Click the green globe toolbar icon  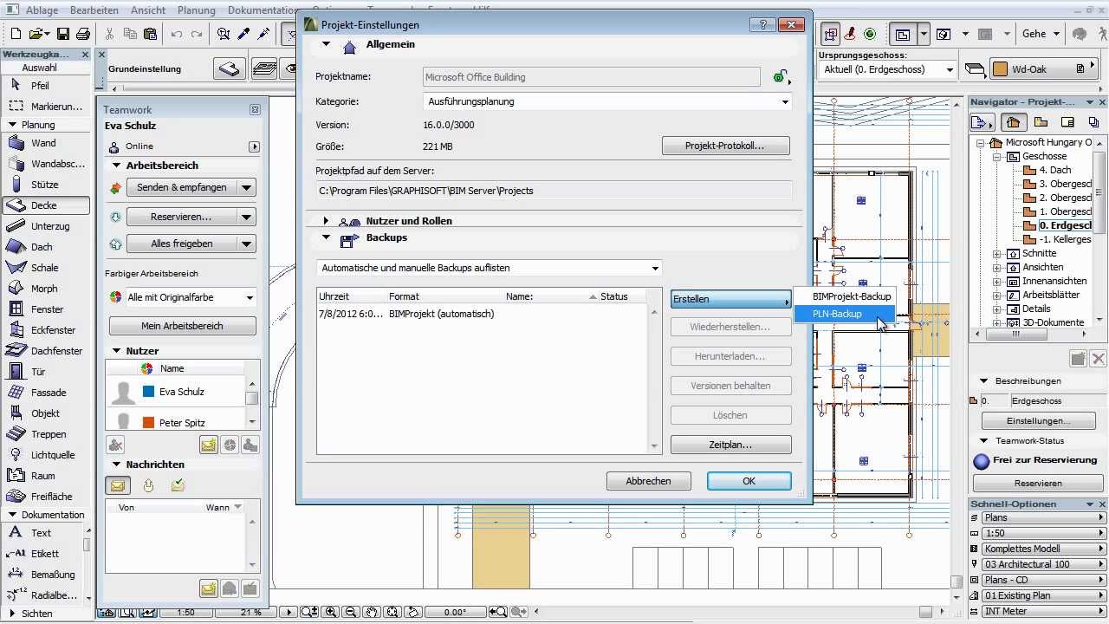point(871,34)
